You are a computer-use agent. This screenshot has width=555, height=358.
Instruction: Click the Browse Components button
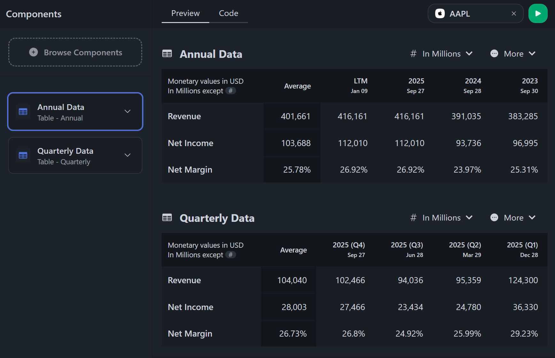point(75,52)
